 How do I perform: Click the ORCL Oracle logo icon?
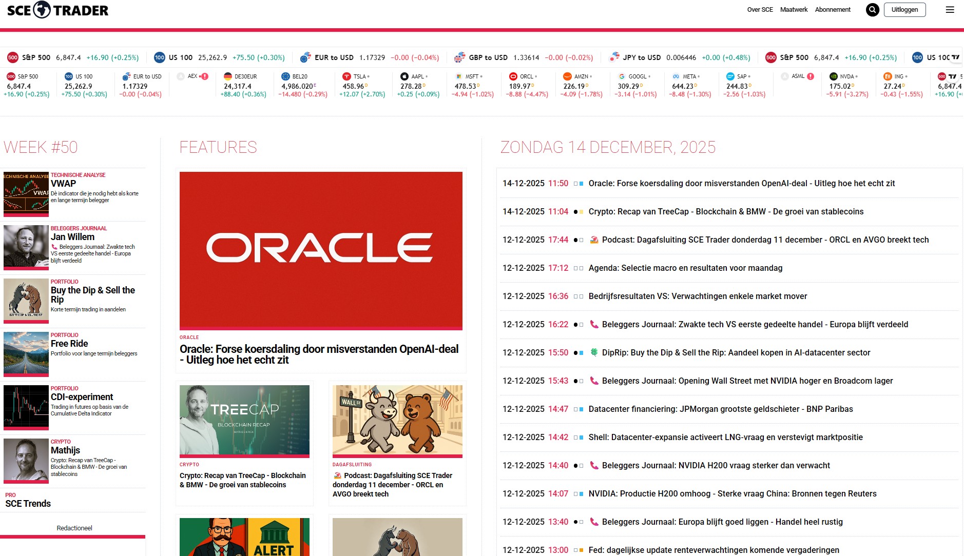point(513,76)
